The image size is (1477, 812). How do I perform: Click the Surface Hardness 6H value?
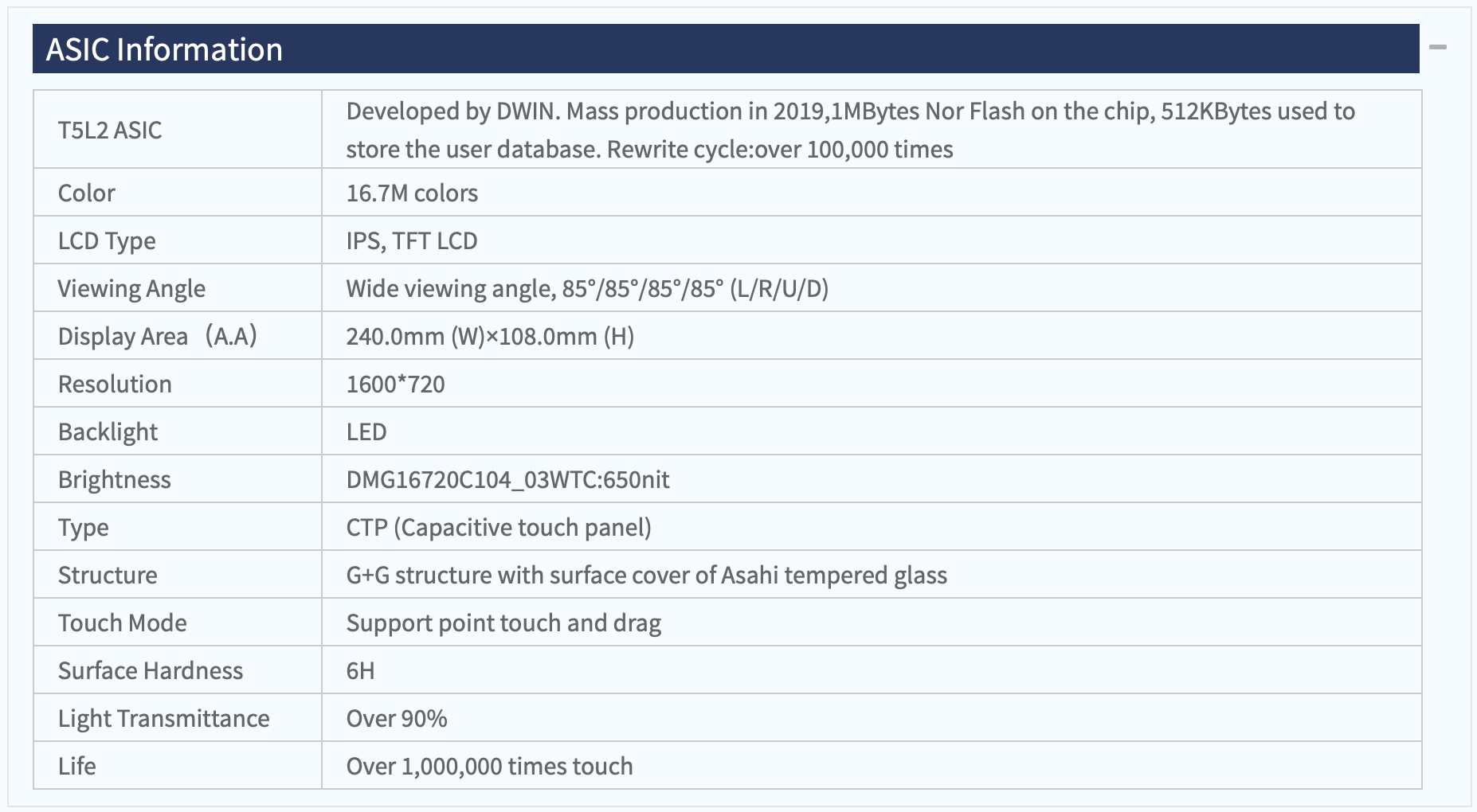tap(360, 670)
